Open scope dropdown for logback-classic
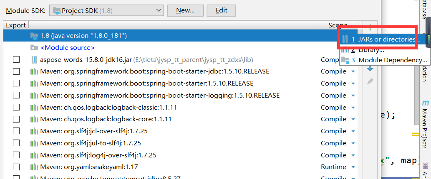Viewport: 431px width, 179px height. click(353, 108)
